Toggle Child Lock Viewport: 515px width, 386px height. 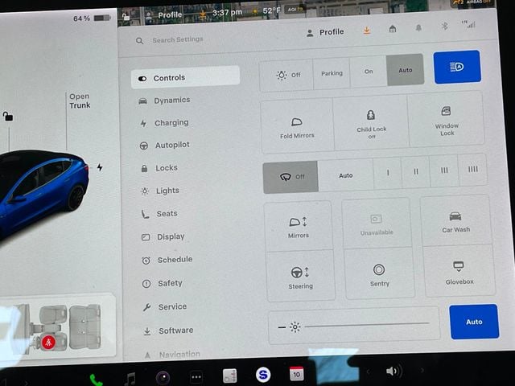coord(372,124)
